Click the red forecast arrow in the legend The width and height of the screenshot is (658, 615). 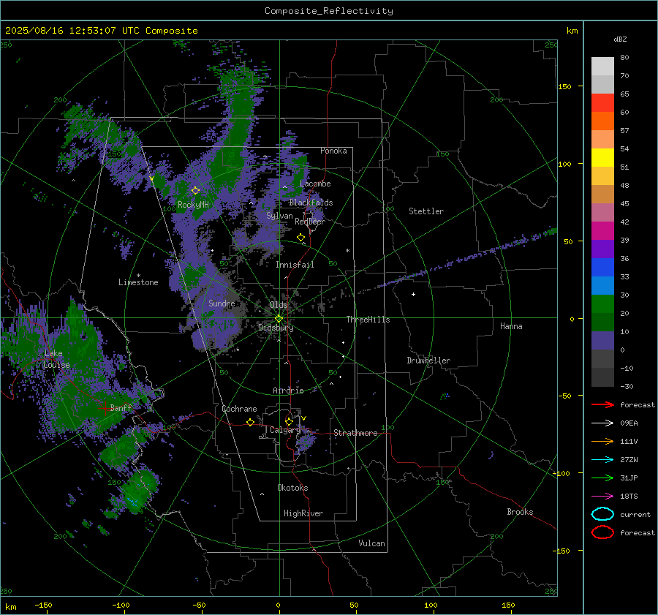pyautogui.click(x=602, y=404)
